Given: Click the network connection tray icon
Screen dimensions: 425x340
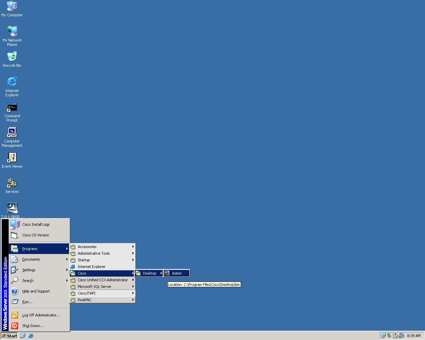Looking at the screenshot, I should point(383,336).
